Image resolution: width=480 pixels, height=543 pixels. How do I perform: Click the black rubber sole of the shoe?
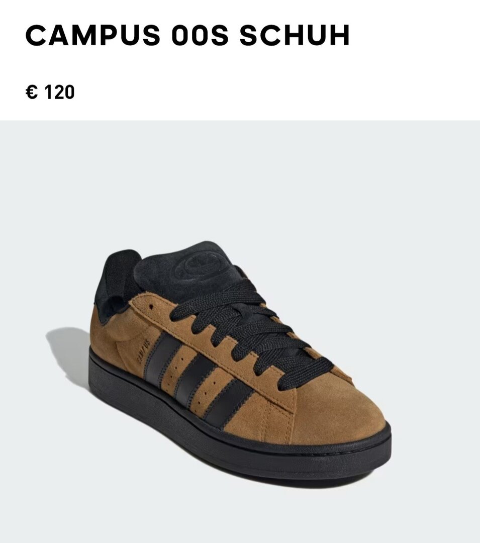click(x=239, y=436)
